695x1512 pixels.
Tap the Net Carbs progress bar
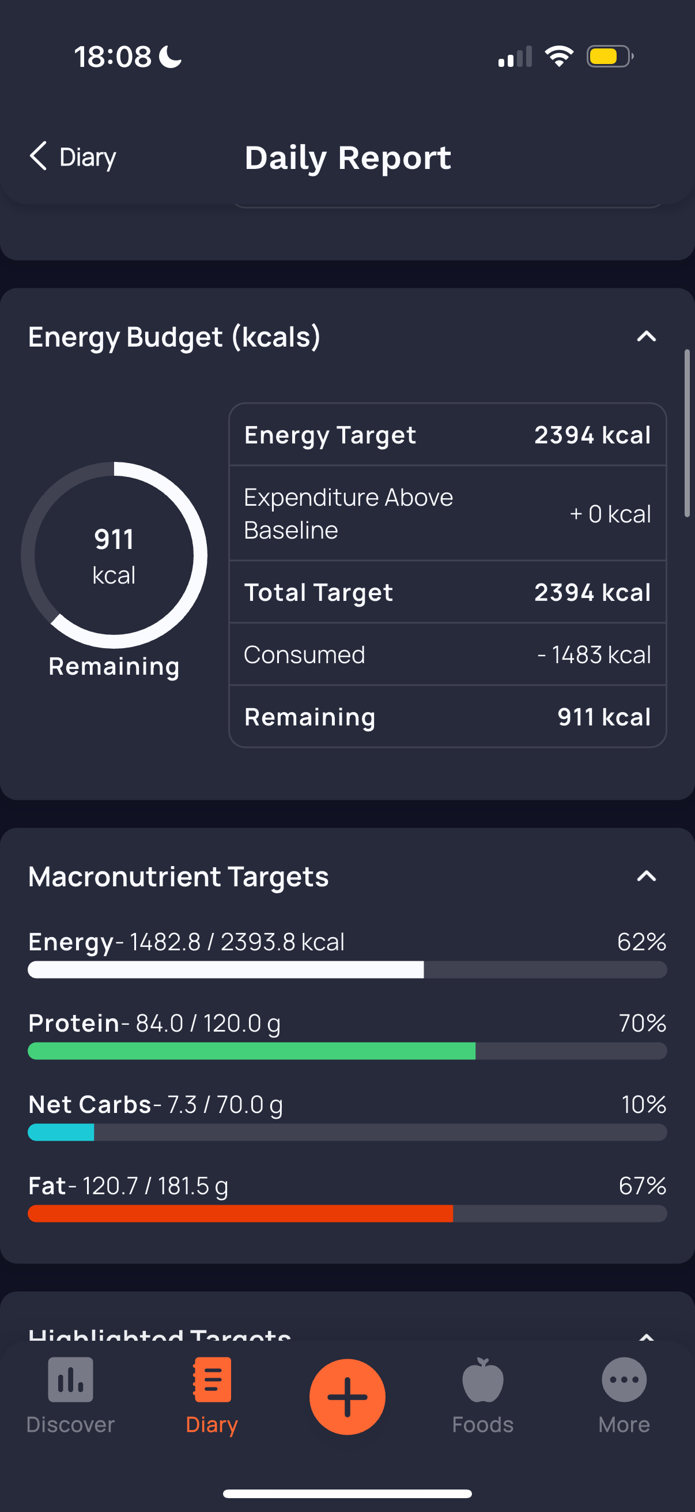tap(347, 1132)
